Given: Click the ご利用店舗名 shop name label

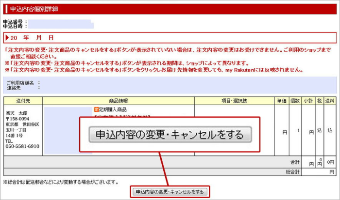Looking at the screenshot, I should [x=20, y=83].
